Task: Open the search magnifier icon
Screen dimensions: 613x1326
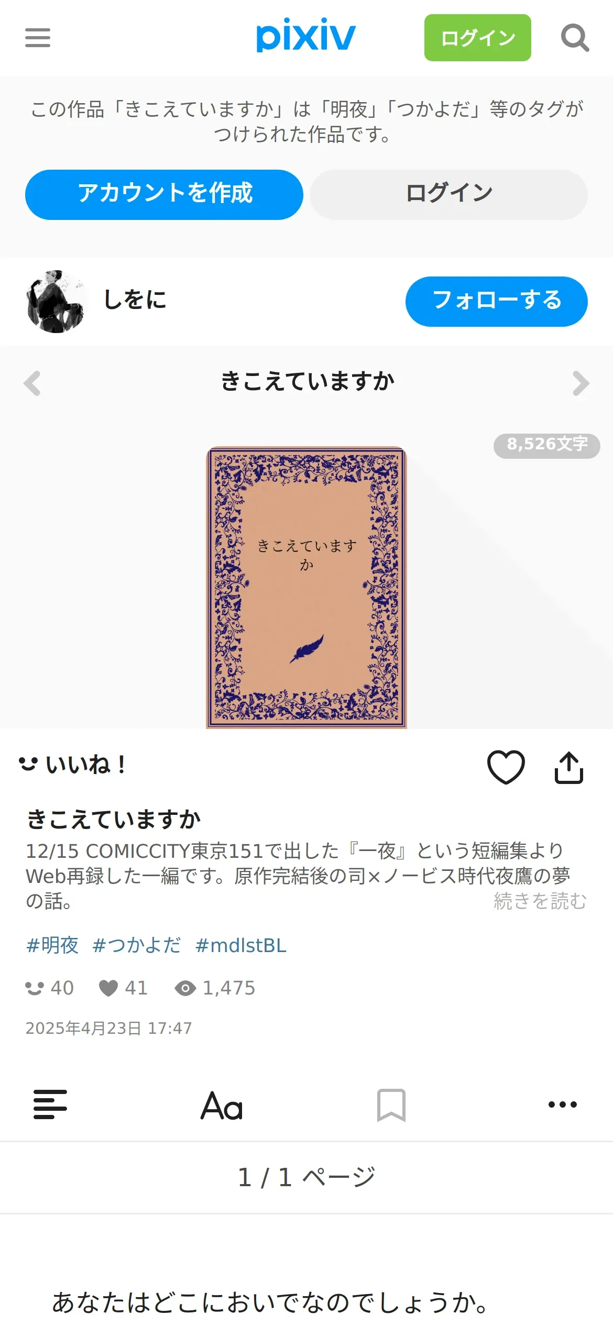Action: pyautogui.click(x=575, y=38)
